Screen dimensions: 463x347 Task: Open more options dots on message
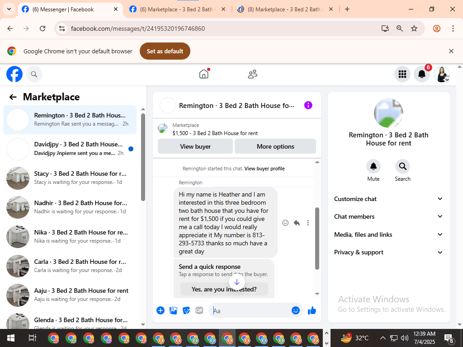(308, 223)
